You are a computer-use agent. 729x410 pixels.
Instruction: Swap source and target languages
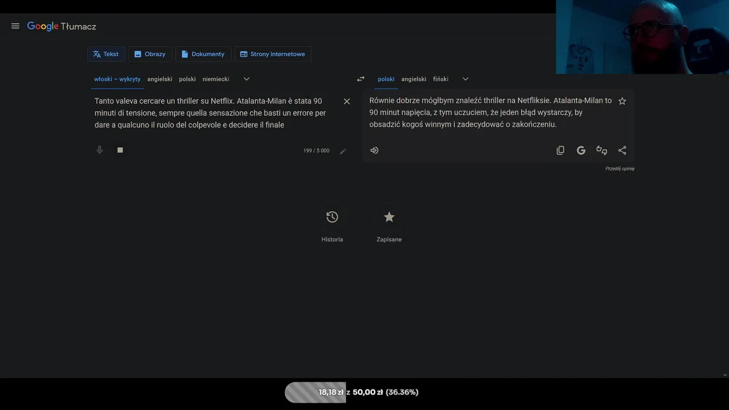coord(361,79)
